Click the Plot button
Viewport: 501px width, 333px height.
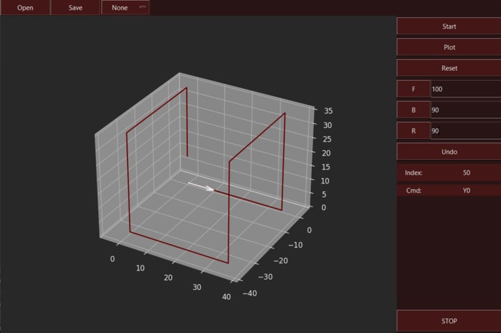pos(449,47)
